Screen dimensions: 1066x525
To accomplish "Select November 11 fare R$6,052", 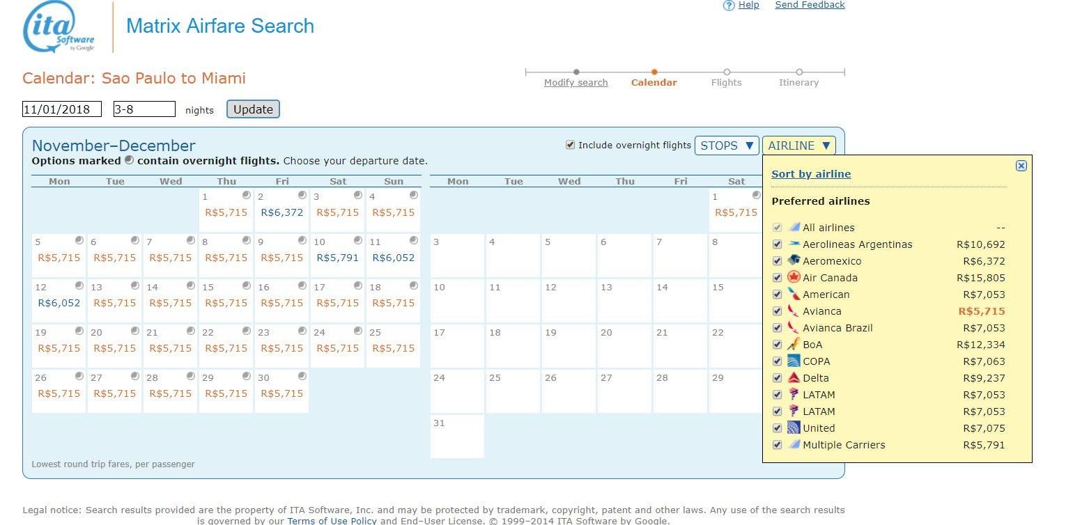I will tap(394, 258).
